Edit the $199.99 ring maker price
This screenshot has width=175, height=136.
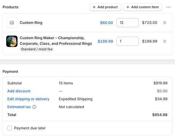[105, 41]
